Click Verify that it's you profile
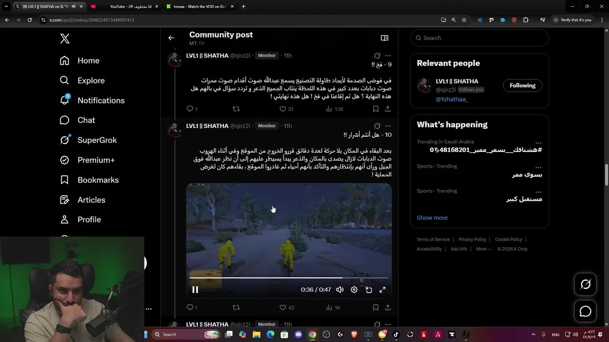The image size is (609, 342). coord(572,20)
